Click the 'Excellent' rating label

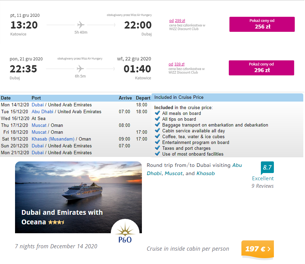click(263, 179)
